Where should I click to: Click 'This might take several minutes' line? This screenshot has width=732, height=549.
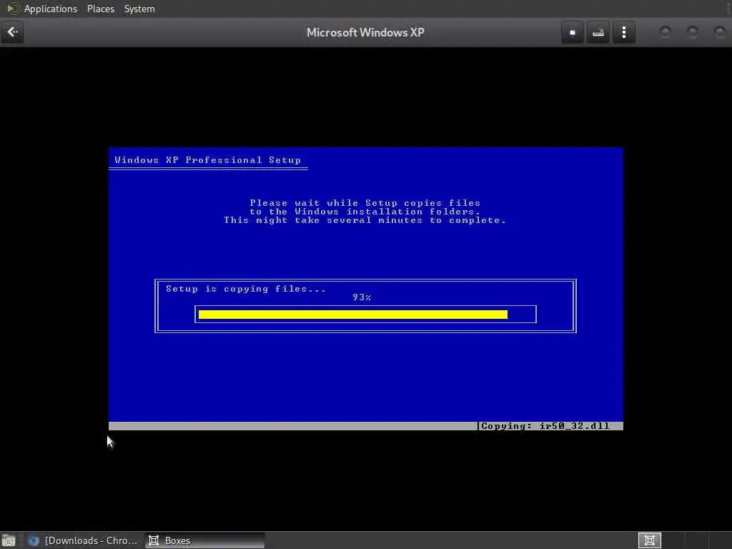pos(365,220)
